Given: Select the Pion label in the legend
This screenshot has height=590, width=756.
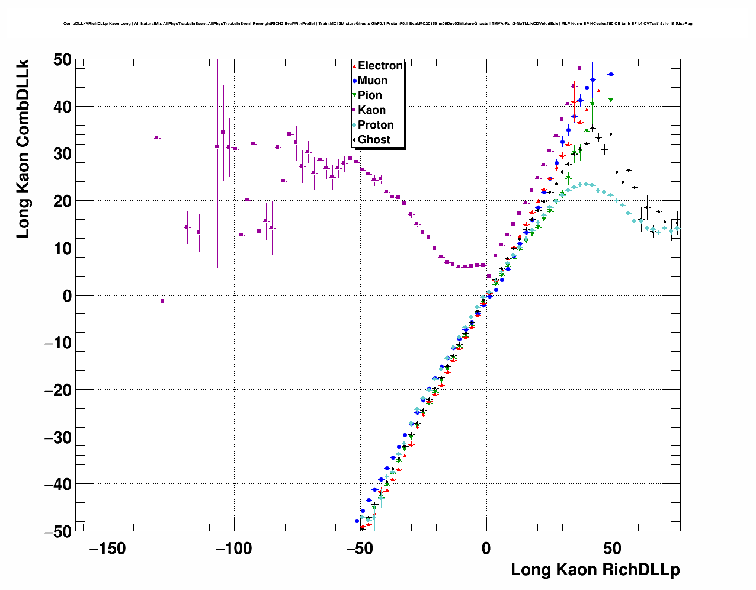Looking at the screenshot, I should (x=370, y=95).
